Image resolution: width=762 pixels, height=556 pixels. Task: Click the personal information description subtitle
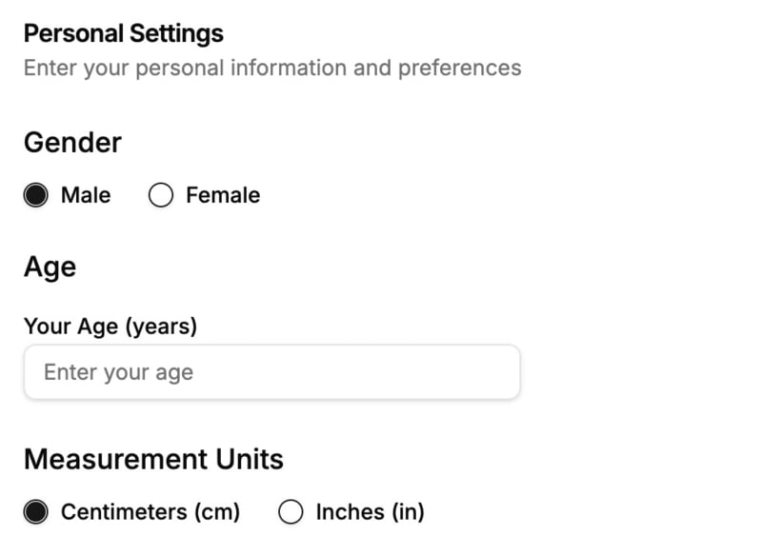(x=272, y=69)
